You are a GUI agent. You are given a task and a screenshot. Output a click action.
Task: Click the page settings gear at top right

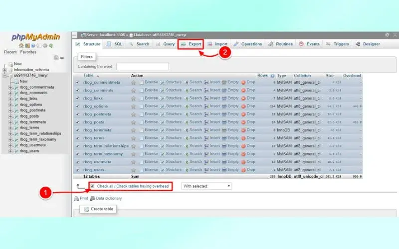(387, 35)
